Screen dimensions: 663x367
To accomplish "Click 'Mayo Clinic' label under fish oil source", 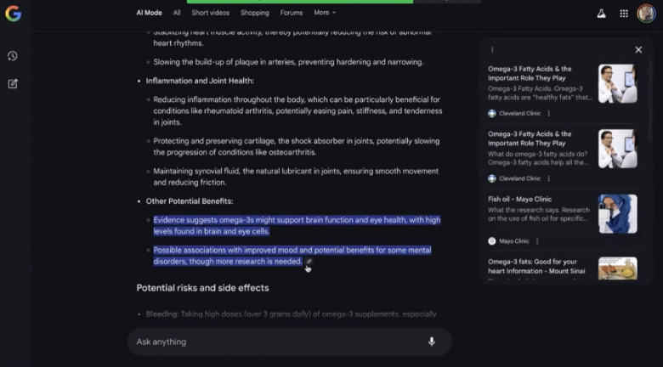I will point(513,241).
